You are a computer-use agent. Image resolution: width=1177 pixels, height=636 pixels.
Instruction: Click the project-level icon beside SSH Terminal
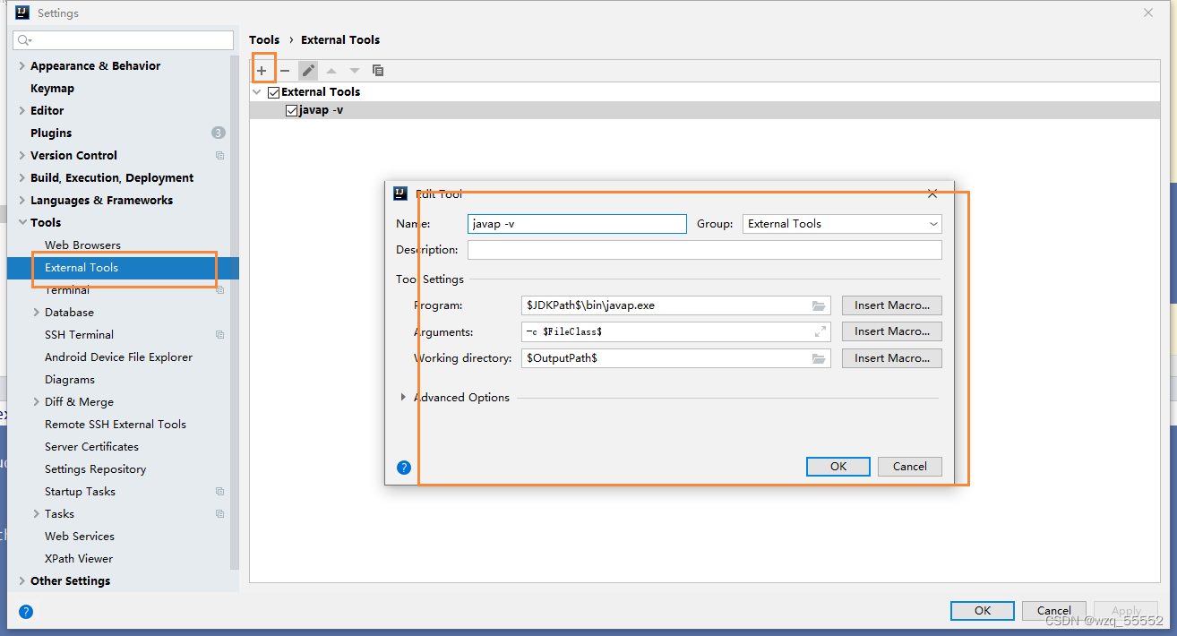tap(220, 335)
